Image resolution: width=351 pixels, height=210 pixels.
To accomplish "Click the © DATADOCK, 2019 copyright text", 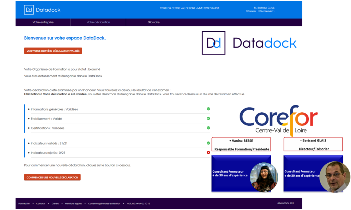I will pyautogui.click(x=286, y=203).
